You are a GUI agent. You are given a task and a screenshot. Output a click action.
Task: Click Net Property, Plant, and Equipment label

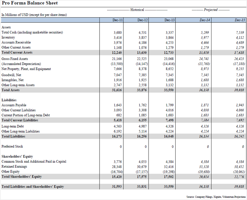(26, 69)
